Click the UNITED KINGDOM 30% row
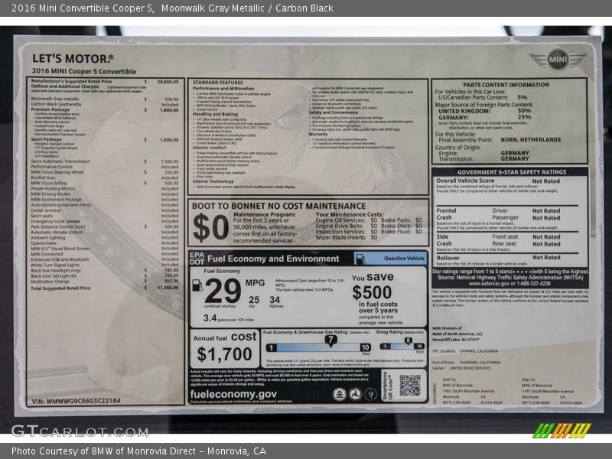This screenshot has width=612, height=459. 484,111
